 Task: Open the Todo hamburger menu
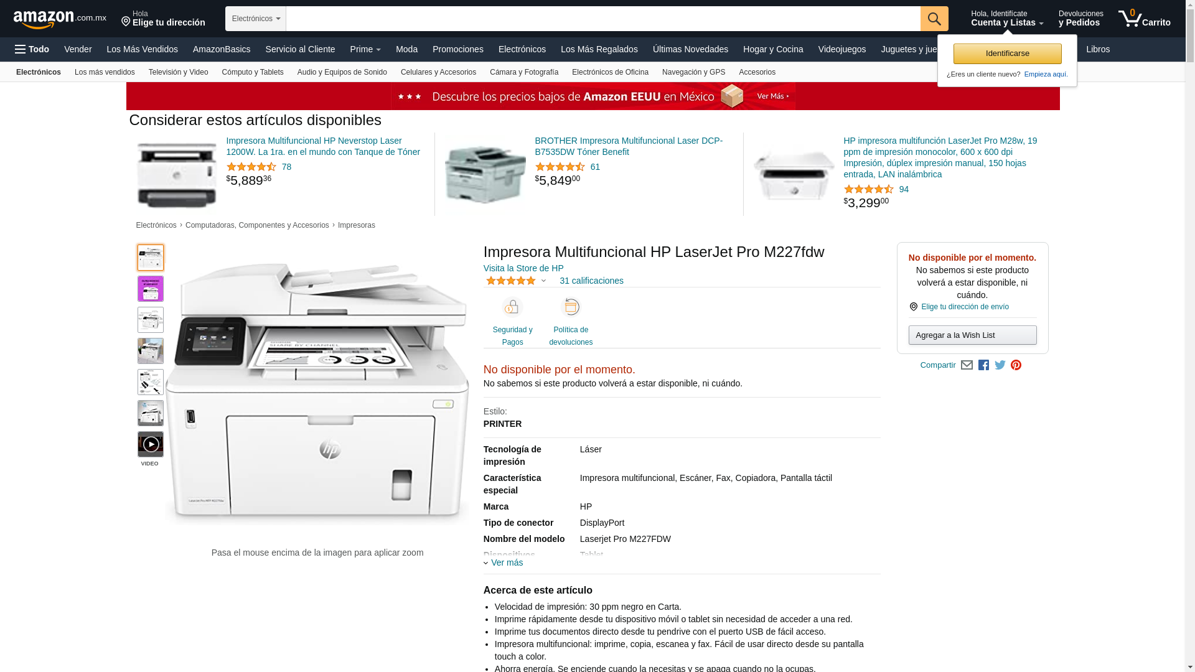32,49
